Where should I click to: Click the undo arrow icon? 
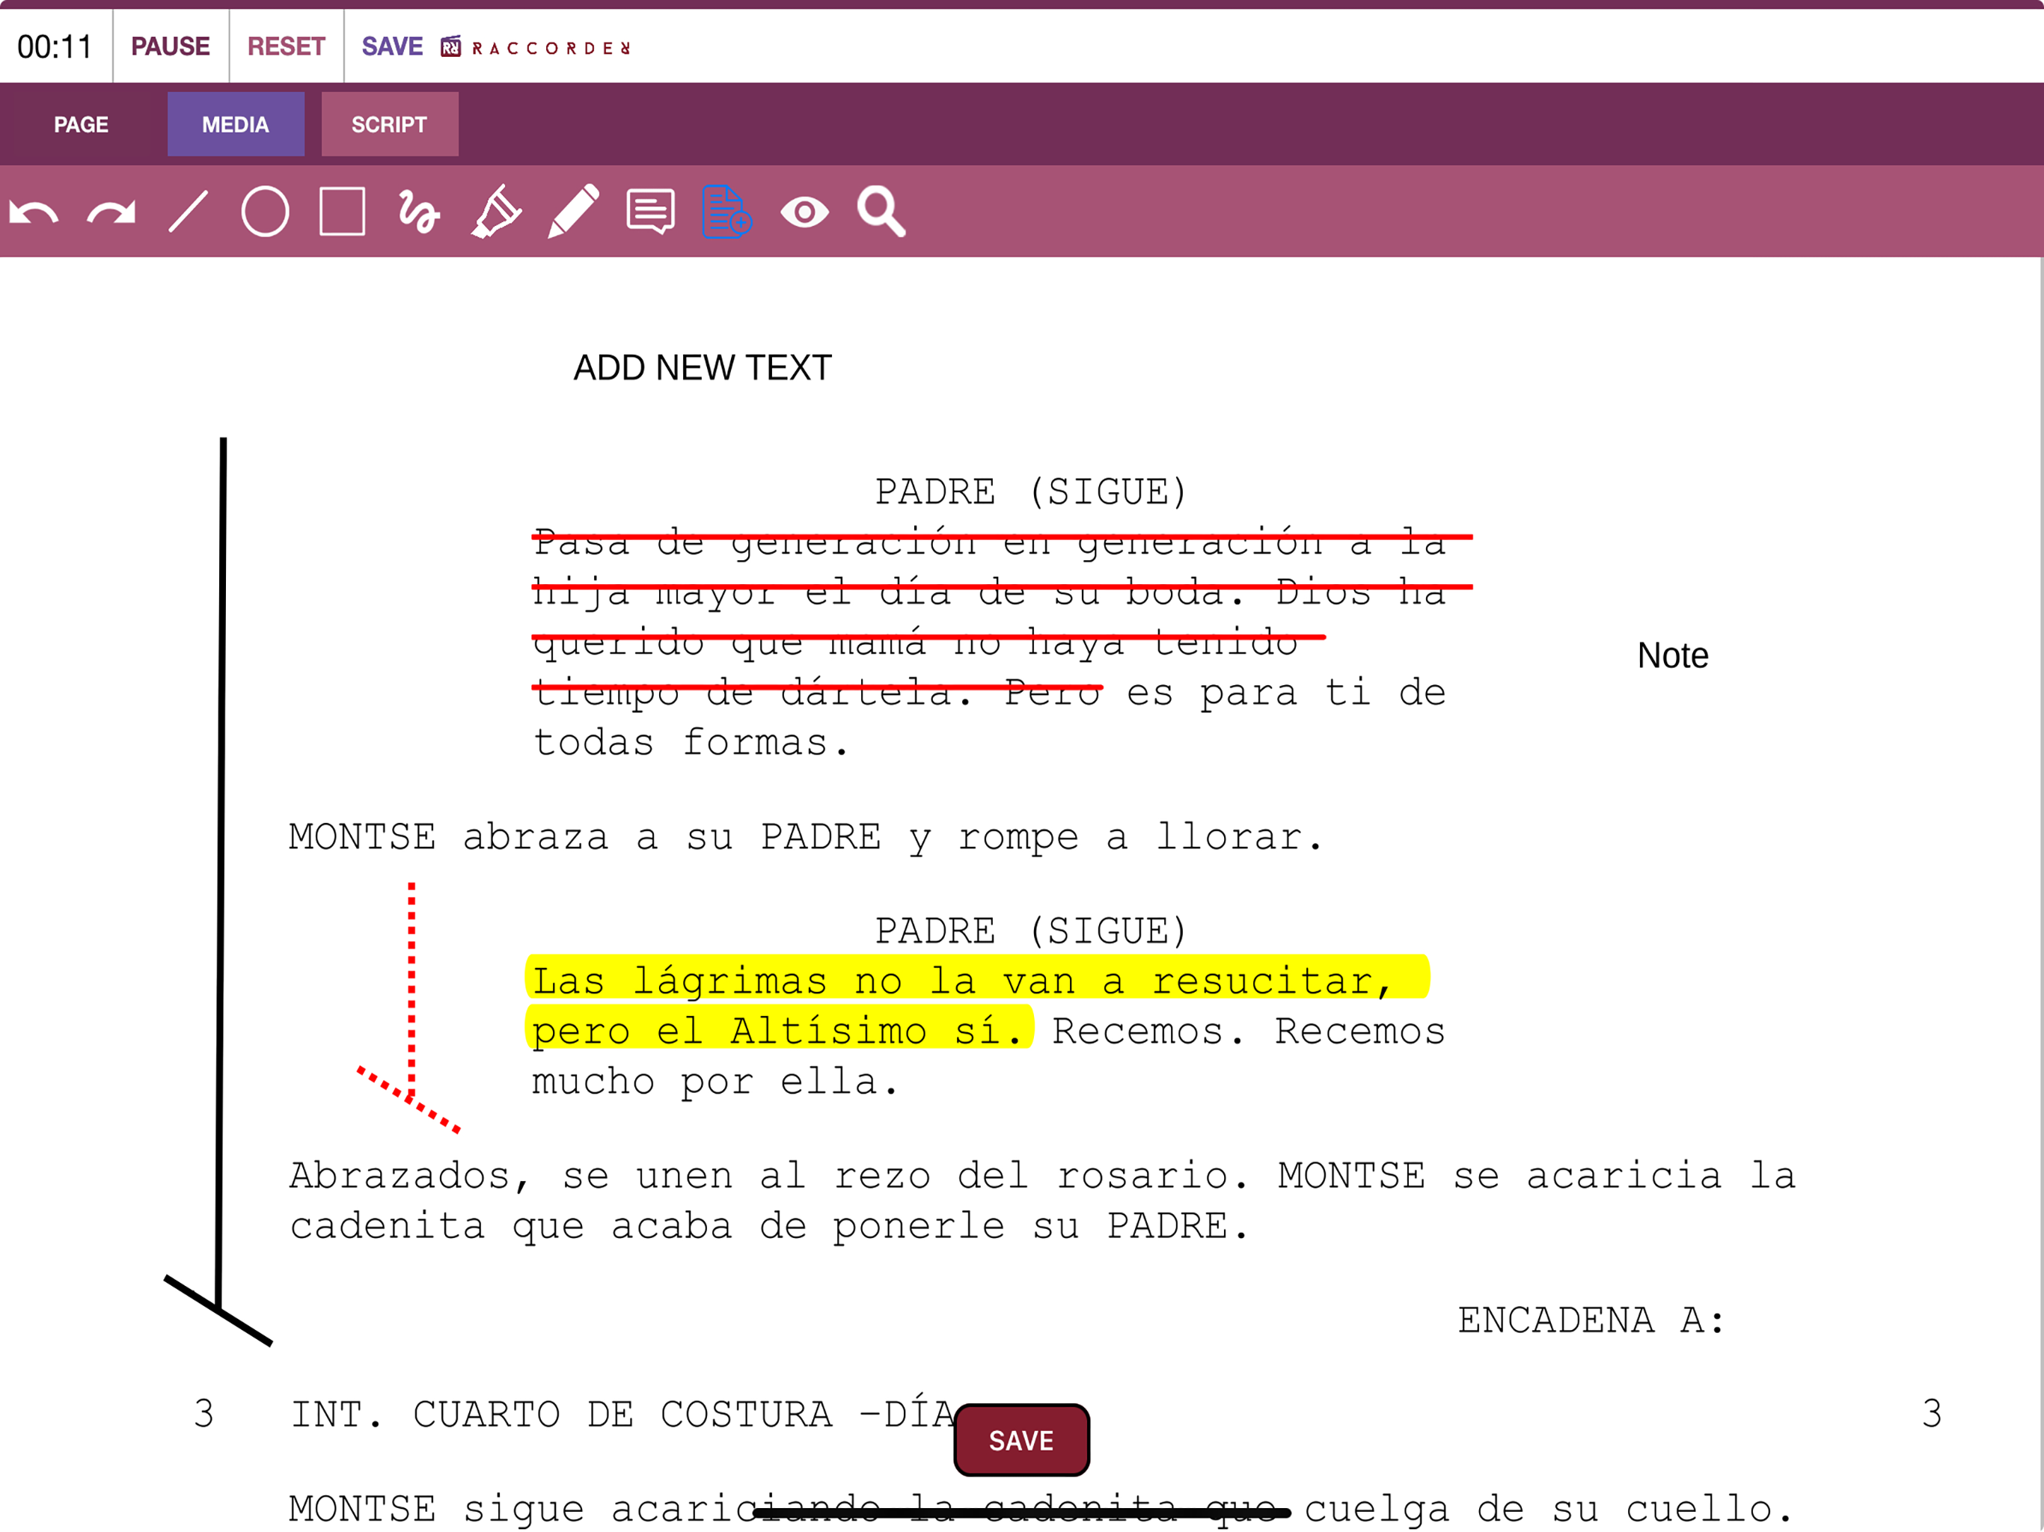tap(34, 212)
